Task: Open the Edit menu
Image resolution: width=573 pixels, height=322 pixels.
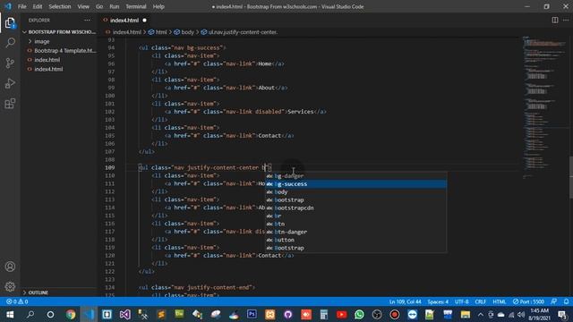Action: tap(38, 6)
